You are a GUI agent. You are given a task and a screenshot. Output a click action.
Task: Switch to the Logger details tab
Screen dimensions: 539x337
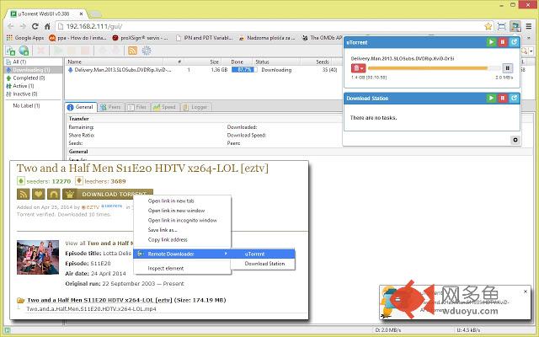pyautogui.click(x=195, y=107)
